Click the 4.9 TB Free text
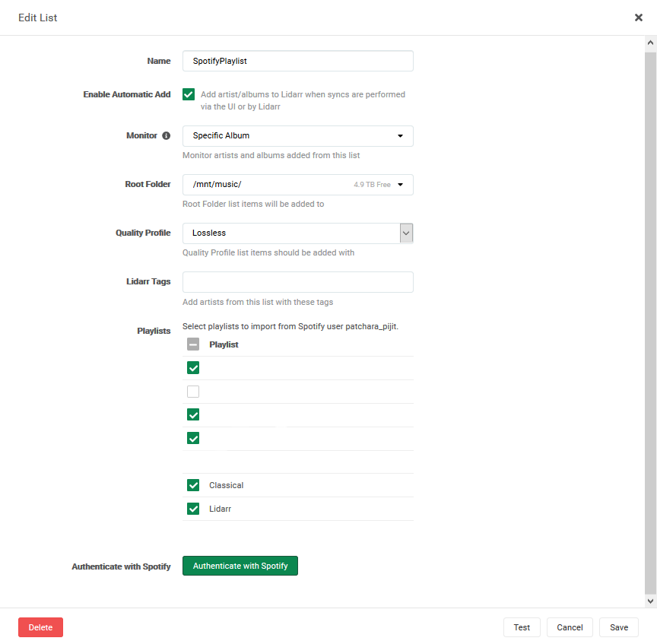Screen dimensions: 657x641 coord(372,185)
